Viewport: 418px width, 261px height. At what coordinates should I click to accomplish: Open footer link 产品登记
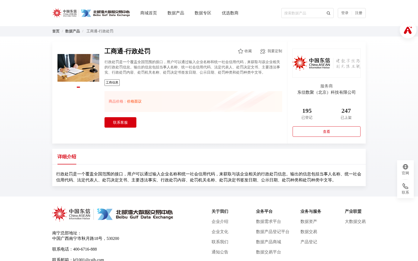pos(309,242)
